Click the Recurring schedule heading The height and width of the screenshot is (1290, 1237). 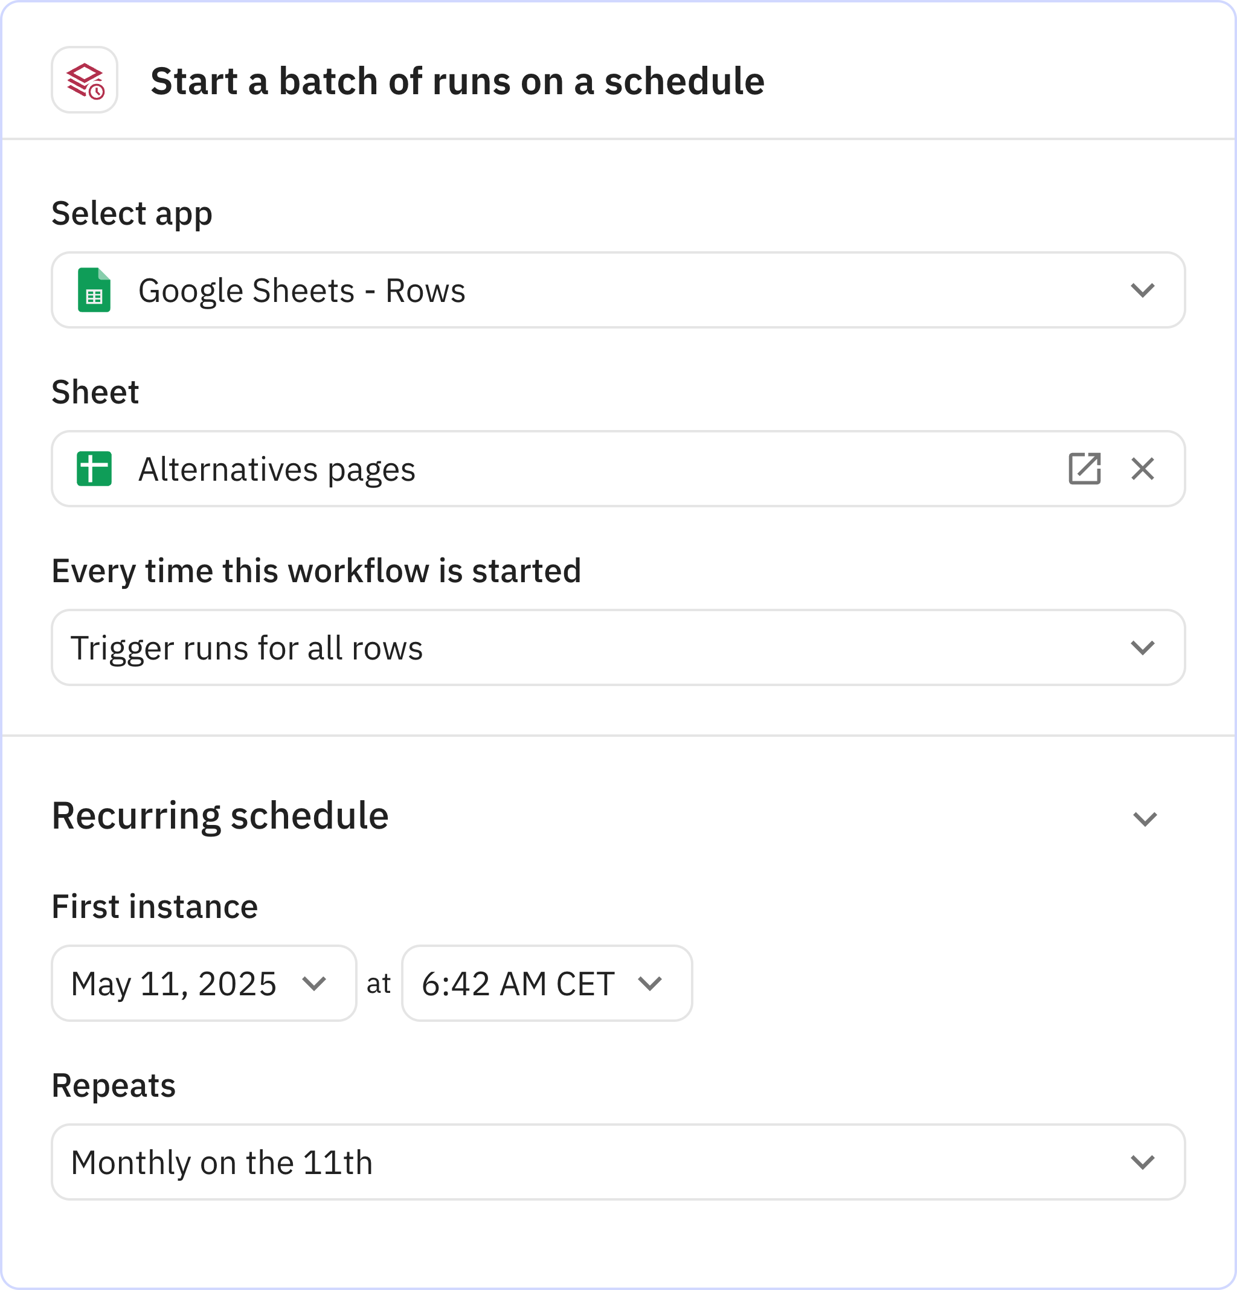pyautogui.click(x=220, y=815)
